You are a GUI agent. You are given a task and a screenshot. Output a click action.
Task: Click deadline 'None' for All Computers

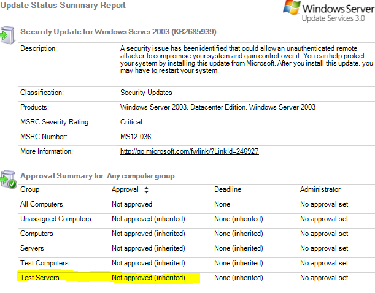click(222, 204)
